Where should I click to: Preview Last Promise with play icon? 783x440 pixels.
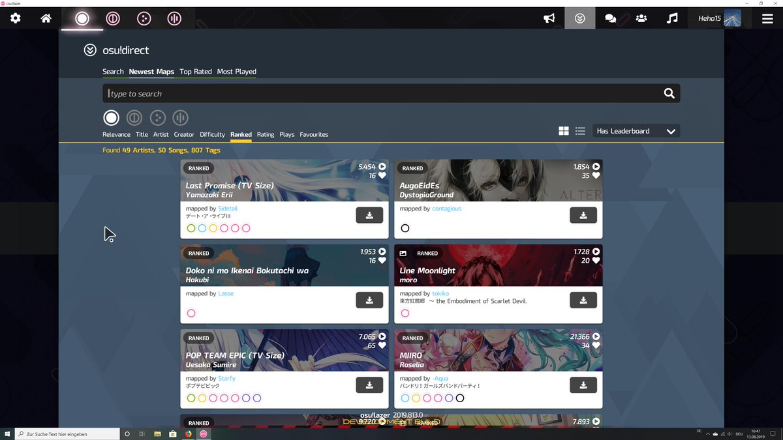[382, 167]
